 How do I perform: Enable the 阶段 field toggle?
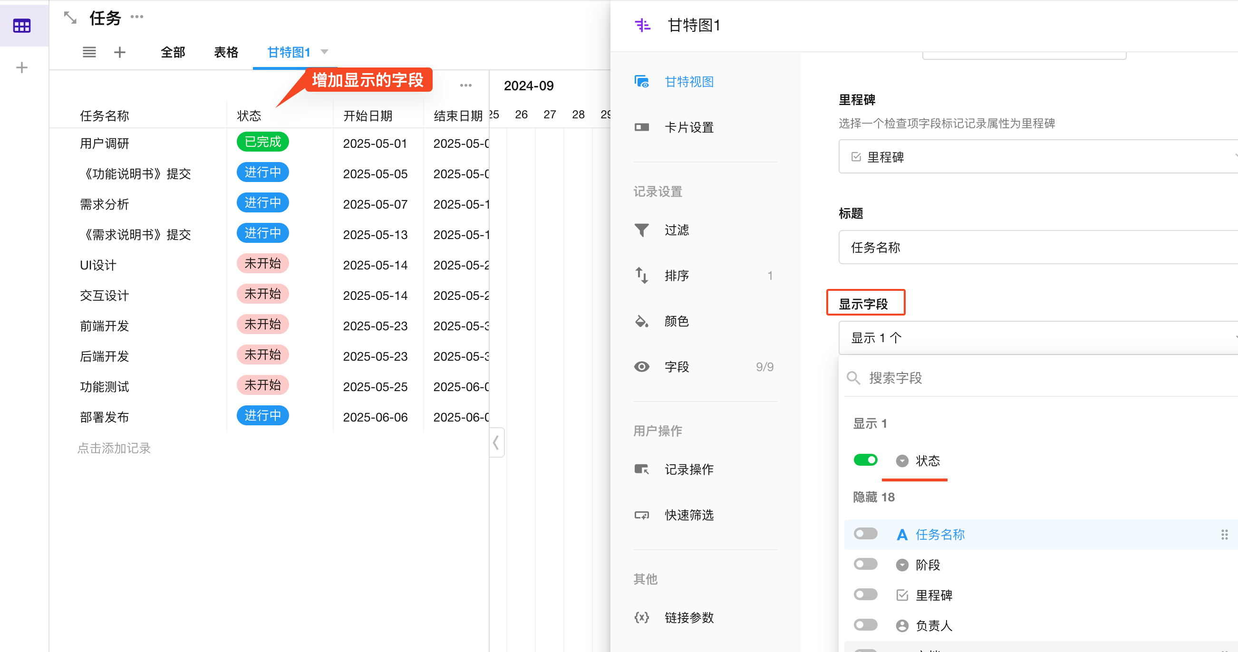pos(865,564)
